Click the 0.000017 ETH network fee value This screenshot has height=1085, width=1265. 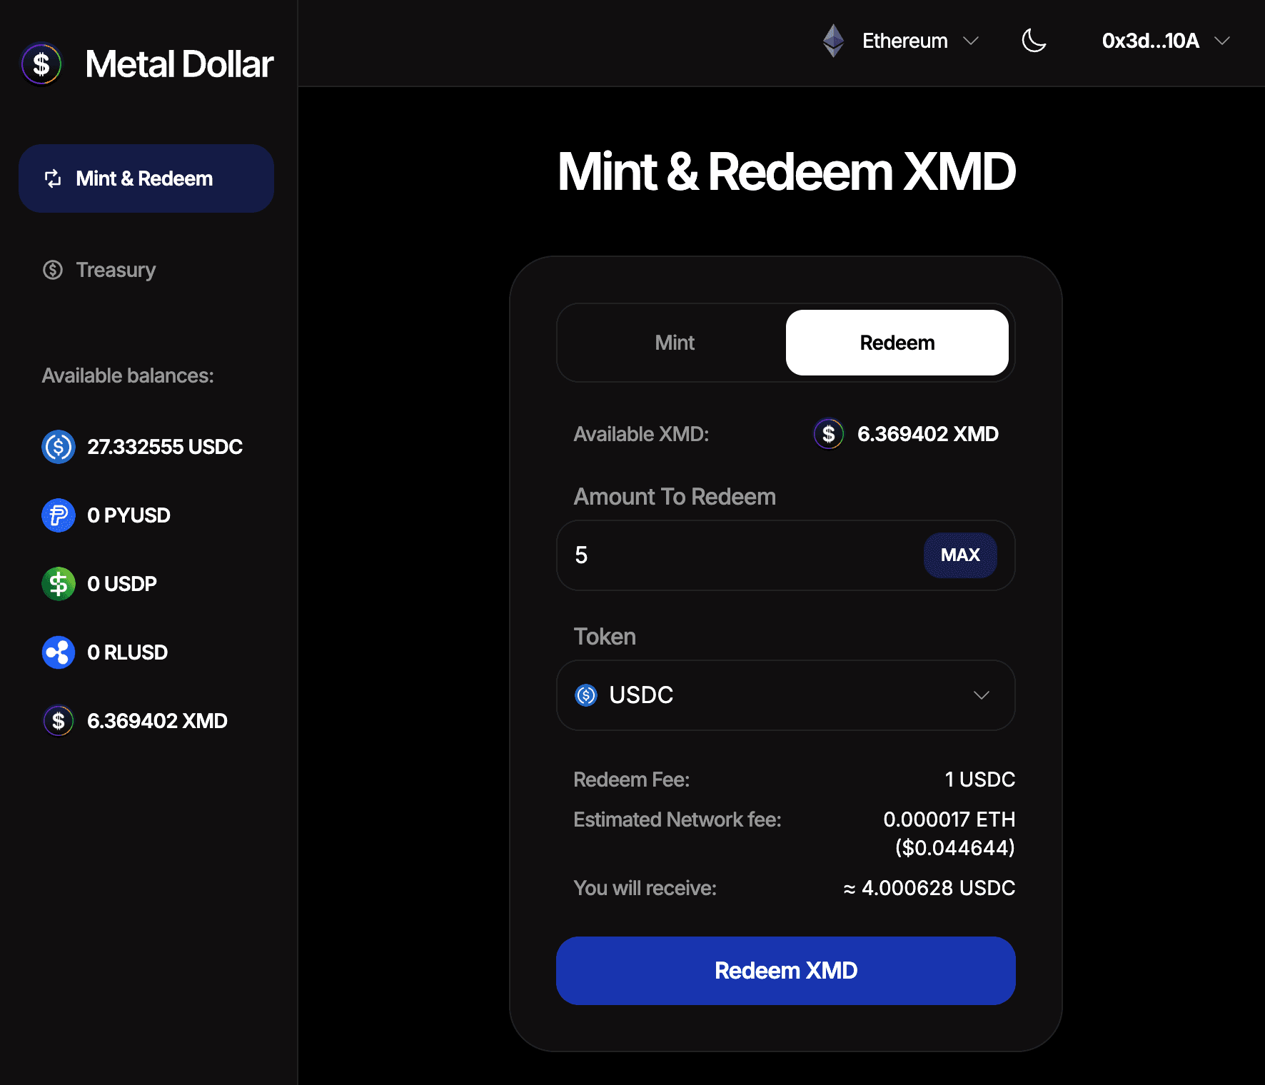point(949,819)
